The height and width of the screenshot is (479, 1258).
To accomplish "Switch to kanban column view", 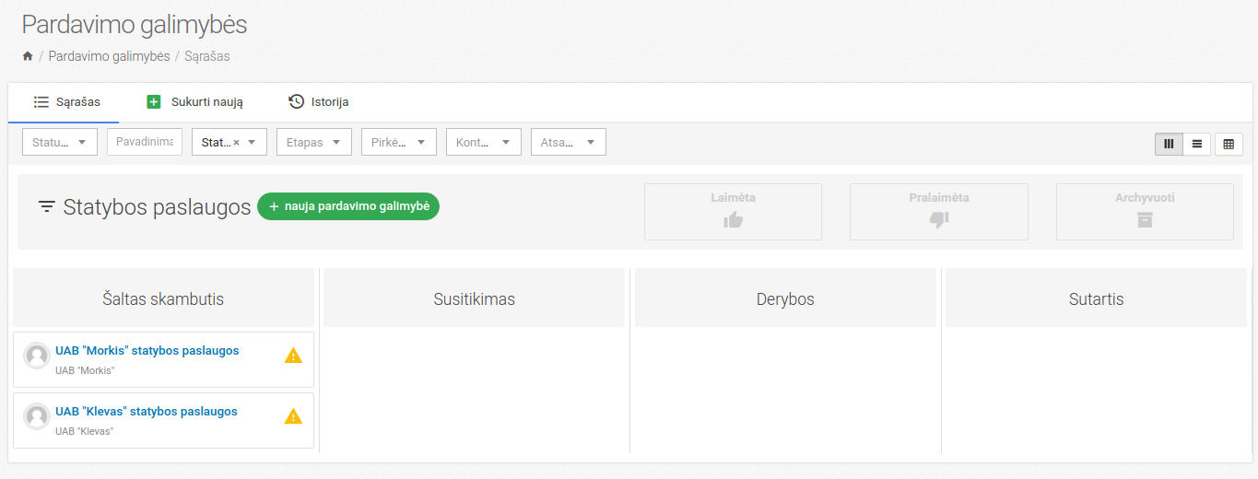I will click(x=1169, y=144).
